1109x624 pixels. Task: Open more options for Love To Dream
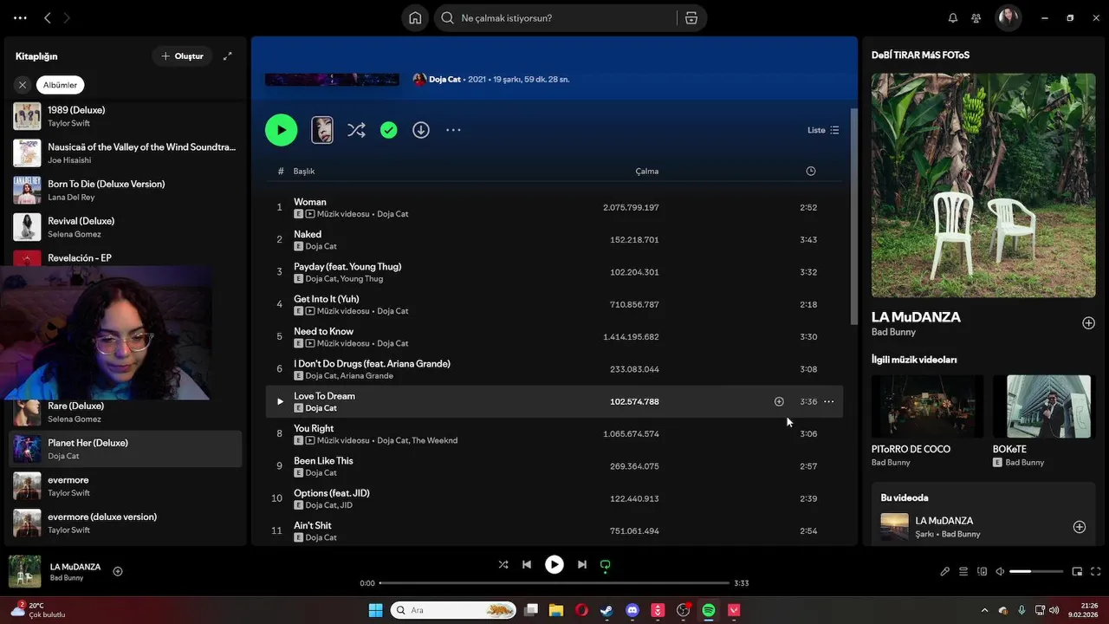[829, 401]
